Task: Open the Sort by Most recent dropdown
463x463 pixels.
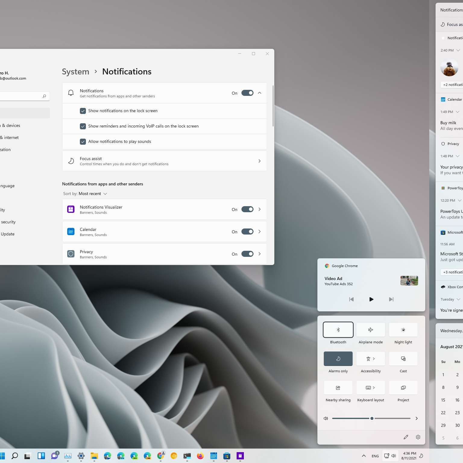Action: [85, 194]
